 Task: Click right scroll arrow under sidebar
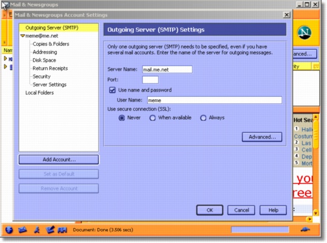(310, 219)
